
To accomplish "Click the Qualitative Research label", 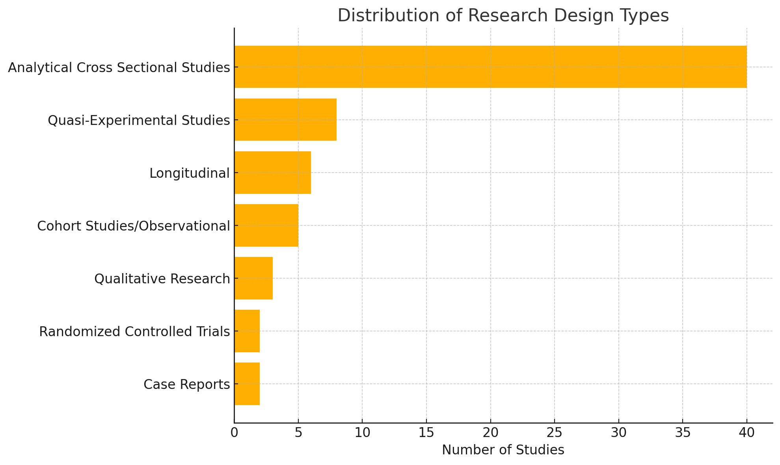I will 162,279.
